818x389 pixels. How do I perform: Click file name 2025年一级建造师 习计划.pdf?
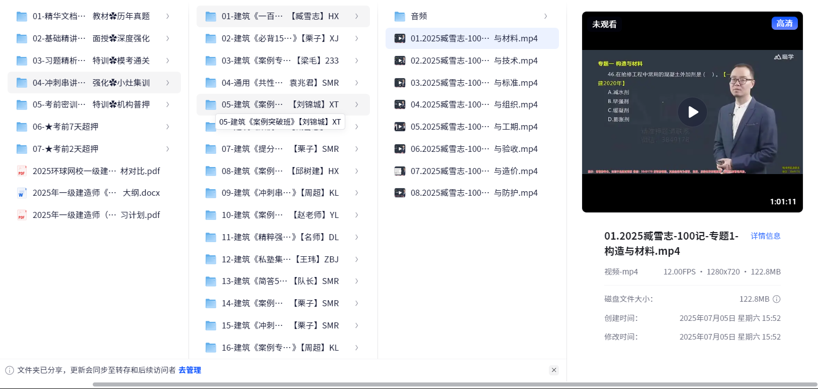coord(96,215)
